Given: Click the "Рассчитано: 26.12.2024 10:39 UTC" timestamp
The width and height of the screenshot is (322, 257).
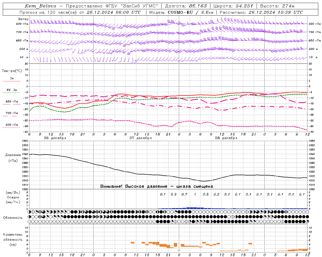Looking at the screenshot, I should 261,12.
